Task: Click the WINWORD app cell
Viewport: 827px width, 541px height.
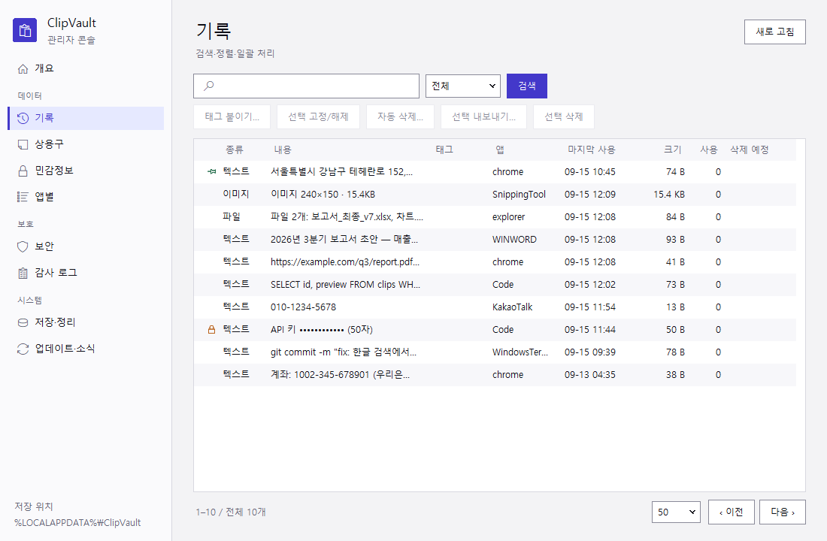Action: (514, 240)
